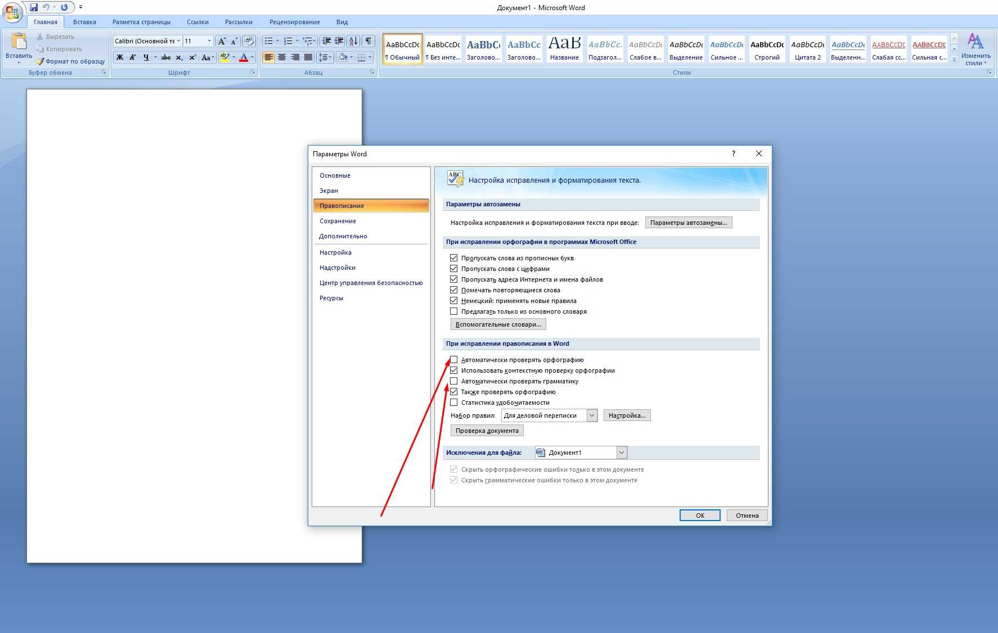Redo action in Quick Access toolbar
The height and width of the screenshot is (633, 998).
tap(64, 7)
